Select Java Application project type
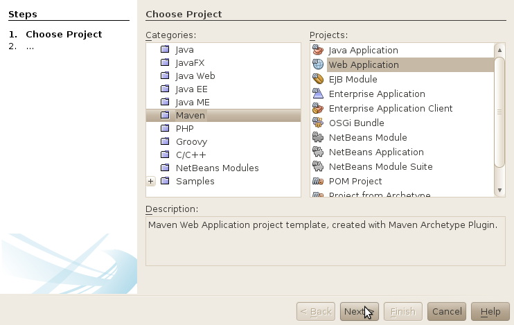514x325 pixels. (363, 50)
